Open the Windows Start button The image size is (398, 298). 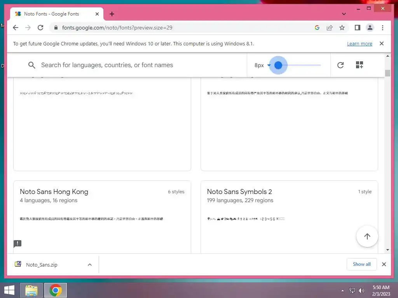tap(9, 290)
